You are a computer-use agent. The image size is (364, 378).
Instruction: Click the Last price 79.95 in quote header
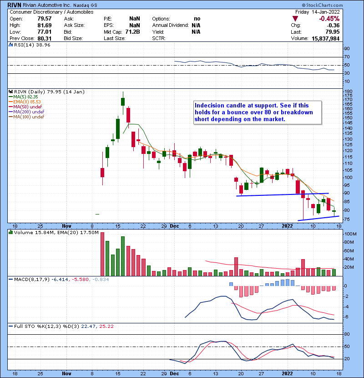(x=333, y=32)
